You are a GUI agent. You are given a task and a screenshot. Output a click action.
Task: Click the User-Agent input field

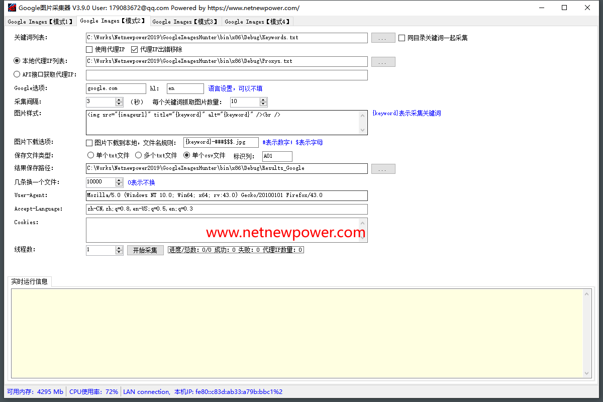(x=226, y=195)
